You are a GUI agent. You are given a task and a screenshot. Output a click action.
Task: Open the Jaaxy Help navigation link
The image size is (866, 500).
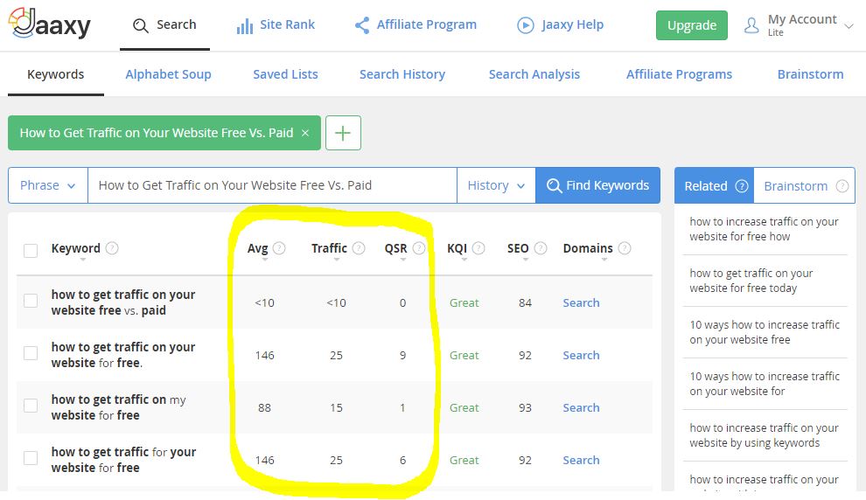tap(561, 24)
